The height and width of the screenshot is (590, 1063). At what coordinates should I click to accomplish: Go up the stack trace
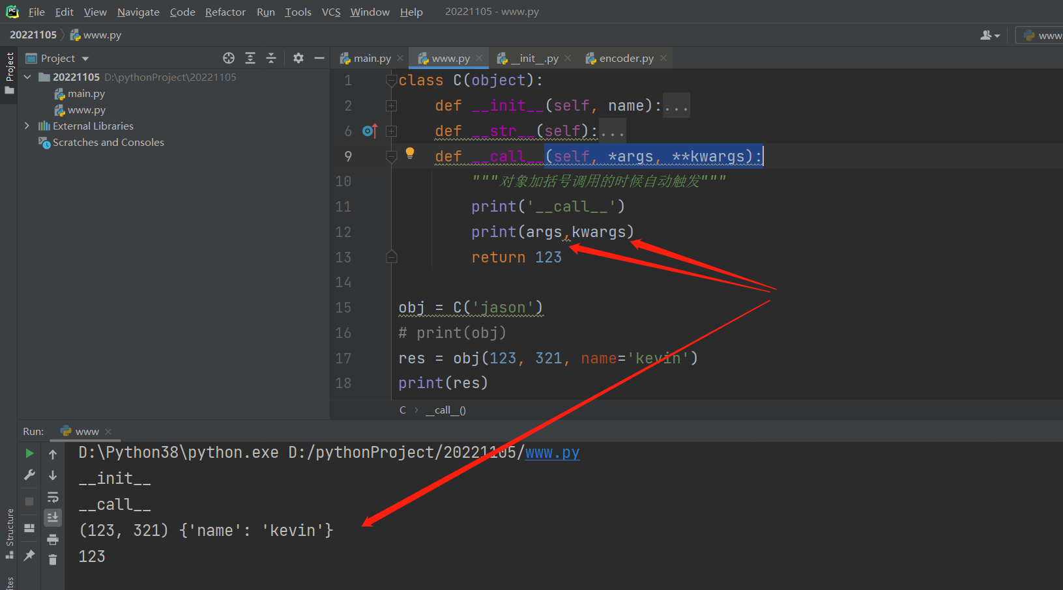pyautogui.click(x=53, y=455)
